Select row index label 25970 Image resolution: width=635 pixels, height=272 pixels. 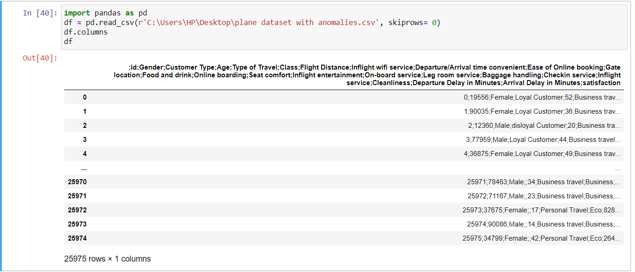click(x=77, y=182)
